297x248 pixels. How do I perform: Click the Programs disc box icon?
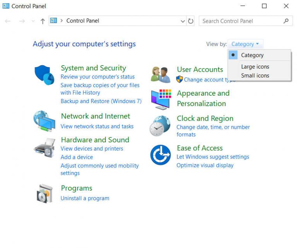(44, 193)
